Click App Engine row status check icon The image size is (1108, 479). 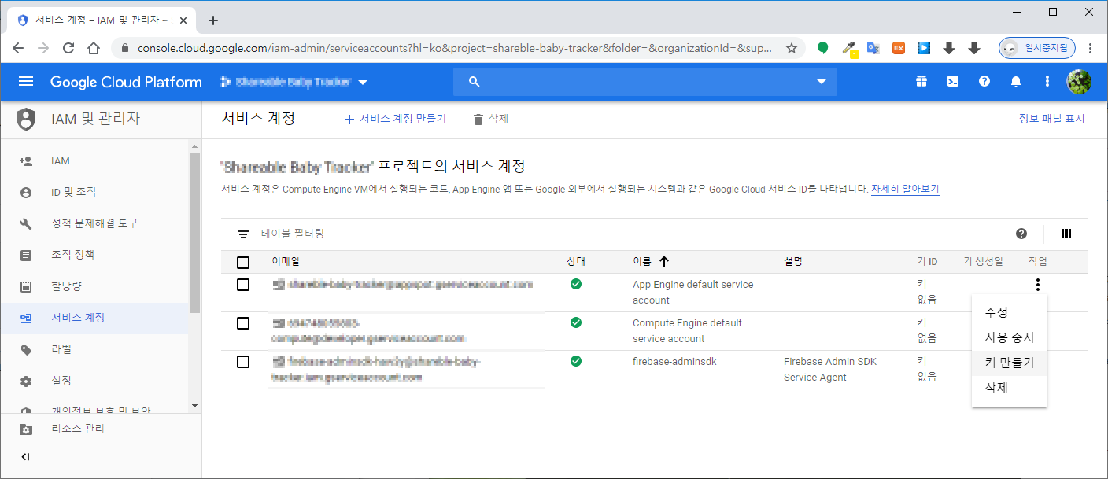[x=576, y=284]
